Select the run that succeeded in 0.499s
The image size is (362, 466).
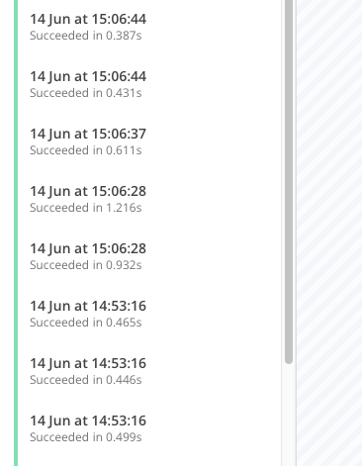(x=149, y=428)
